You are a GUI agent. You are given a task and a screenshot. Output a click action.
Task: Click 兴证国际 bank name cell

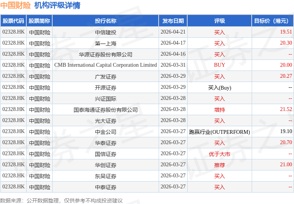(106, 99)
